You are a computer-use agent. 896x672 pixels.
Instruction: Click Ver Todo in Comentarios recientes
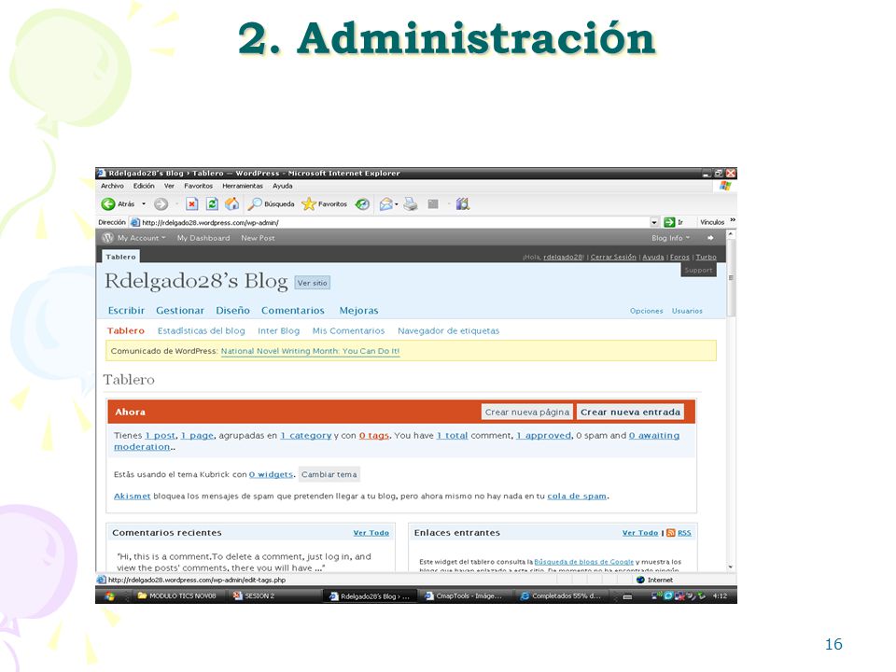click(371, 533)
